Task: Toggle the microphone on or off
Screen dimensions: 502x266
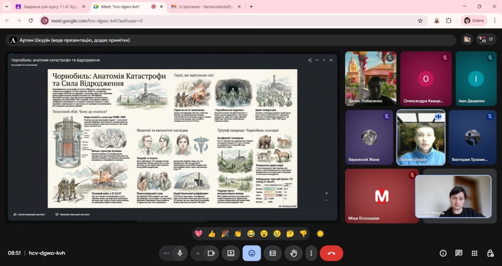Action: tap(180, 253)
